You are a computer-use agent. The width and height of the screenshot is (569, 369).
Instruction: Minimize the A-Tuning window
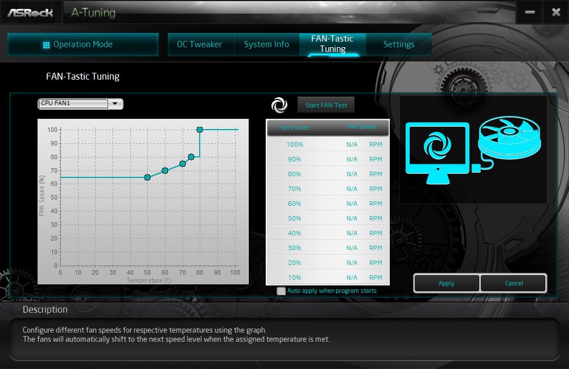pos(530,13)
